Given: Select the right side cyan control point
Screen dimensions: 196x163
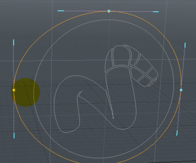Looking at the screenshot, I should click(x=181, y=90).
